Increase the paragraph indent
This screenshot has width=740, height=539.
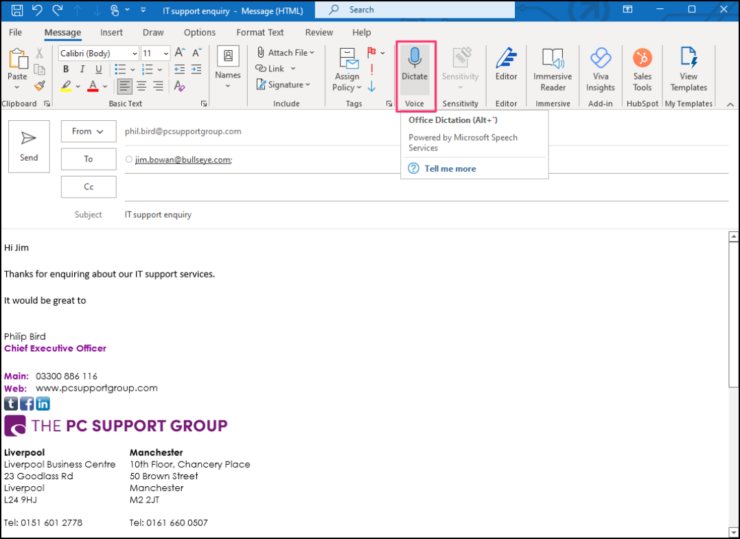coord(196,69)
